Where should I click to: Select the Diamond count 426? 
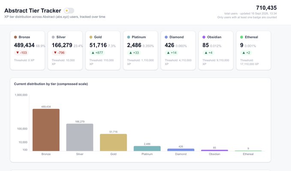click(x=169, y=45)
